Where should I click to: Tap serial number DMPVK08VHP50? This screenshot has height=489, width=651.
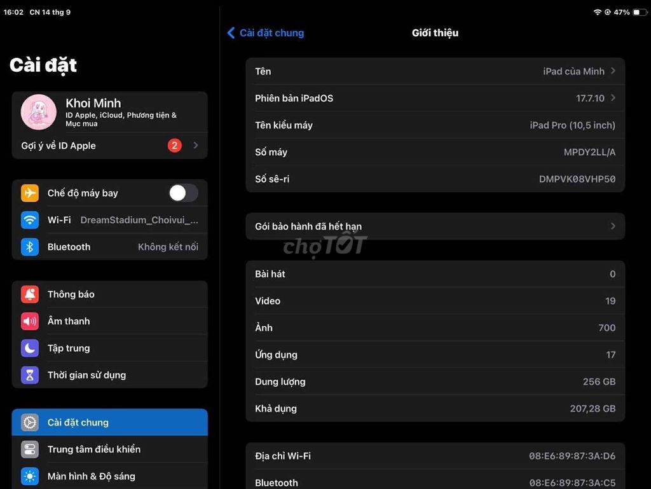pyautogui.click(x=577, y=179)
